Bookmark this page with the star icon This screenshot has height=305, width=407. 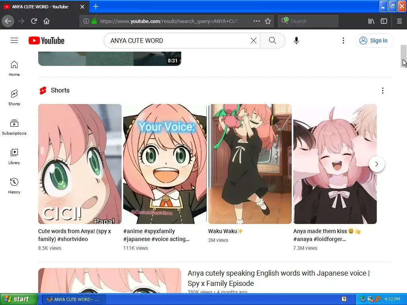click(x=268, y=21)
